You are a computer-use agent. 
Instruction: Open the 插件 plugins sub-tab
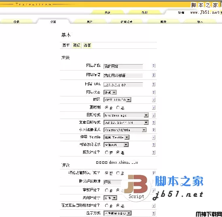coord(163,22)
